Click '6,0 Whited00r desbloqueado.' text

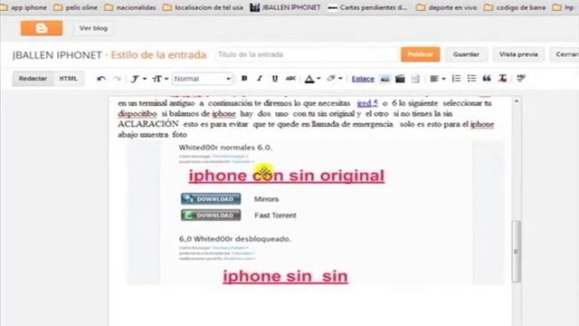(235, 239)
